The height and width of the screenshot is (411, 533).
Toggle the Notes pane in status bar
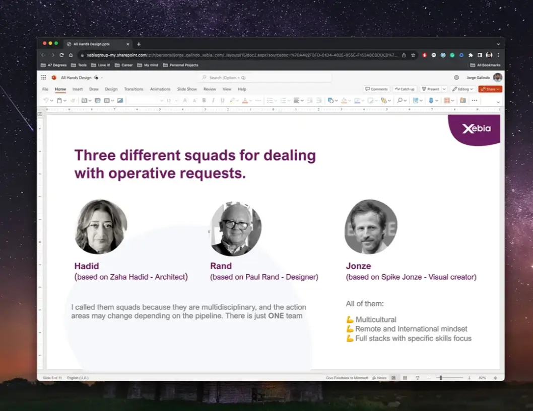379,378
